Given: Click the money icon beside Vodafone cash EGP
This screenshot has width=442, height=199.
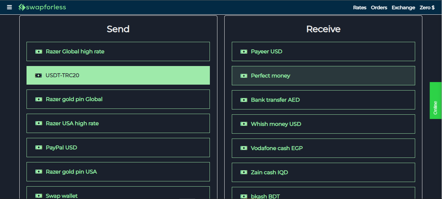Looking at the screenshot, I should point(244,148).
